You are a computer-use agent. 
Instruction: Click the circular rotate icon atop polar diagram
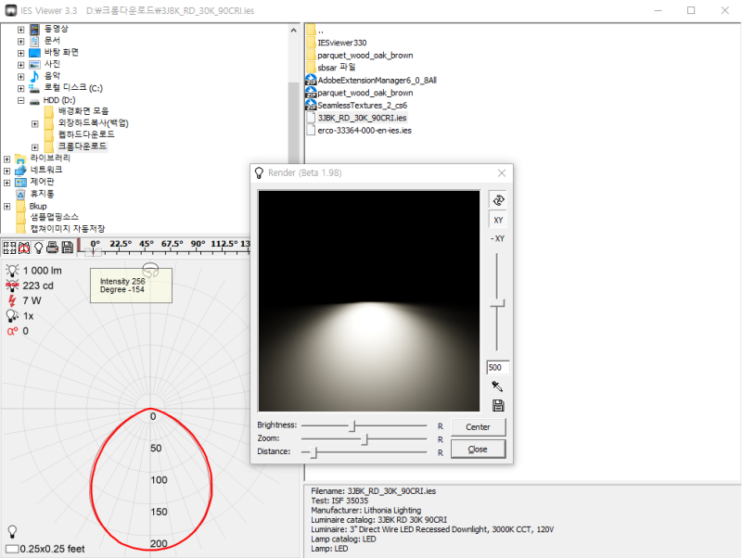click(150, 269)
